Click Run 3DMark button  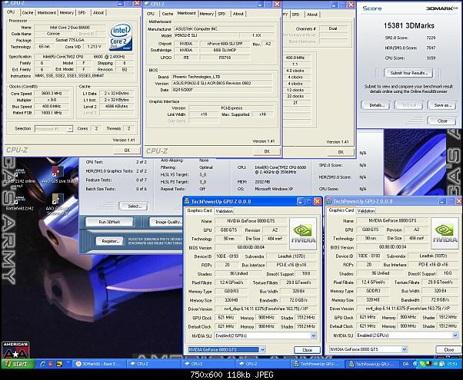click(109, 222)
